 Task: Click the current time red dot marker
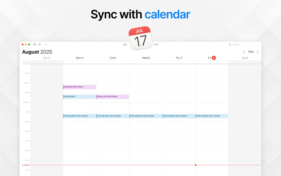(x=196, y=165)
